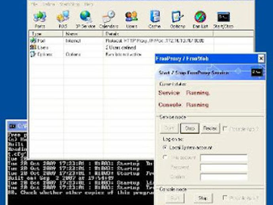
Task: Open the Start/Stop menu in the menu bar
Action: tap(70, 4)
